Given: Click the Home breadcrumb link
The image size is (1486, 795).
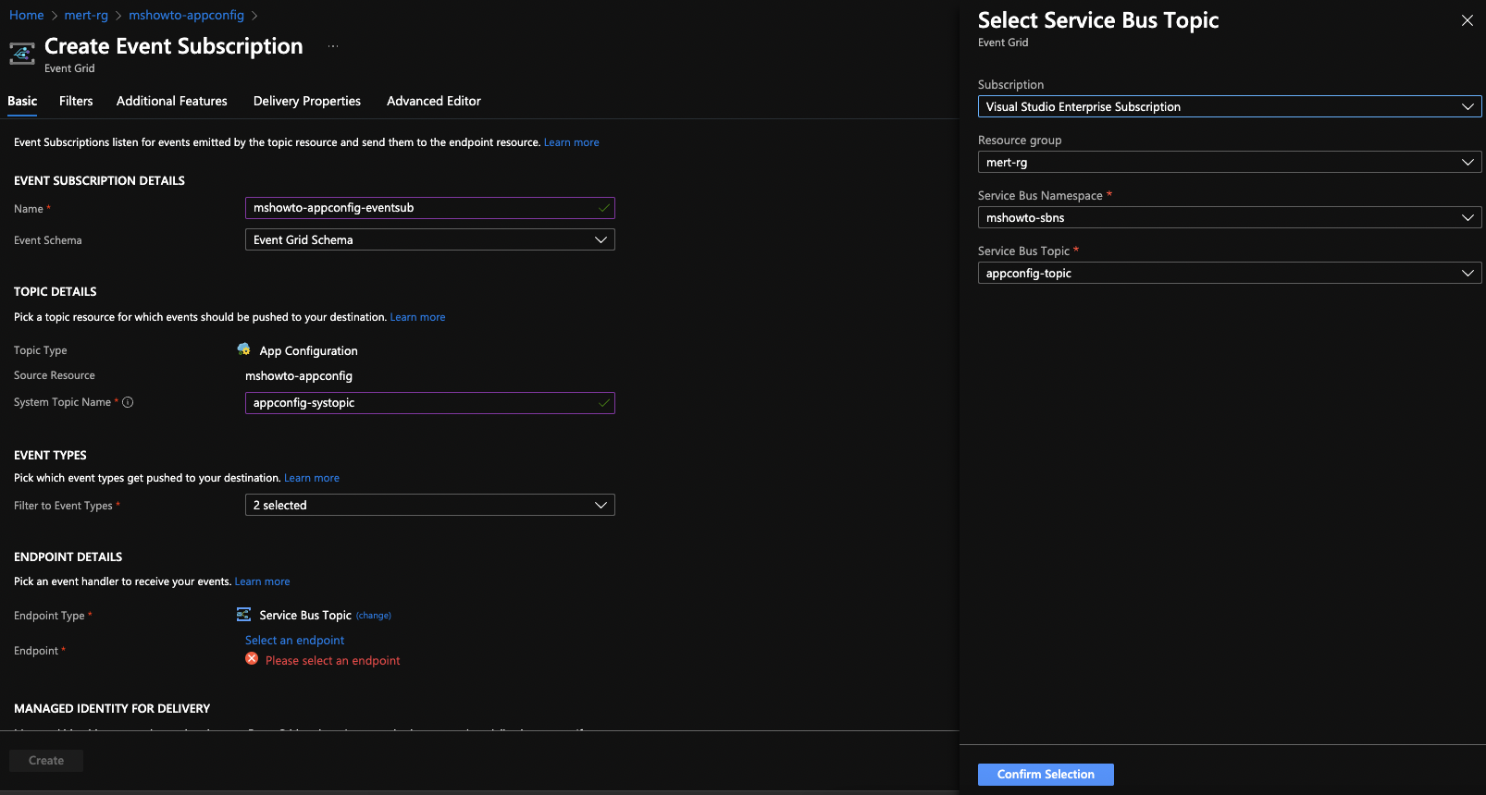Looking at the screenshot, I should tap(27, 15).
